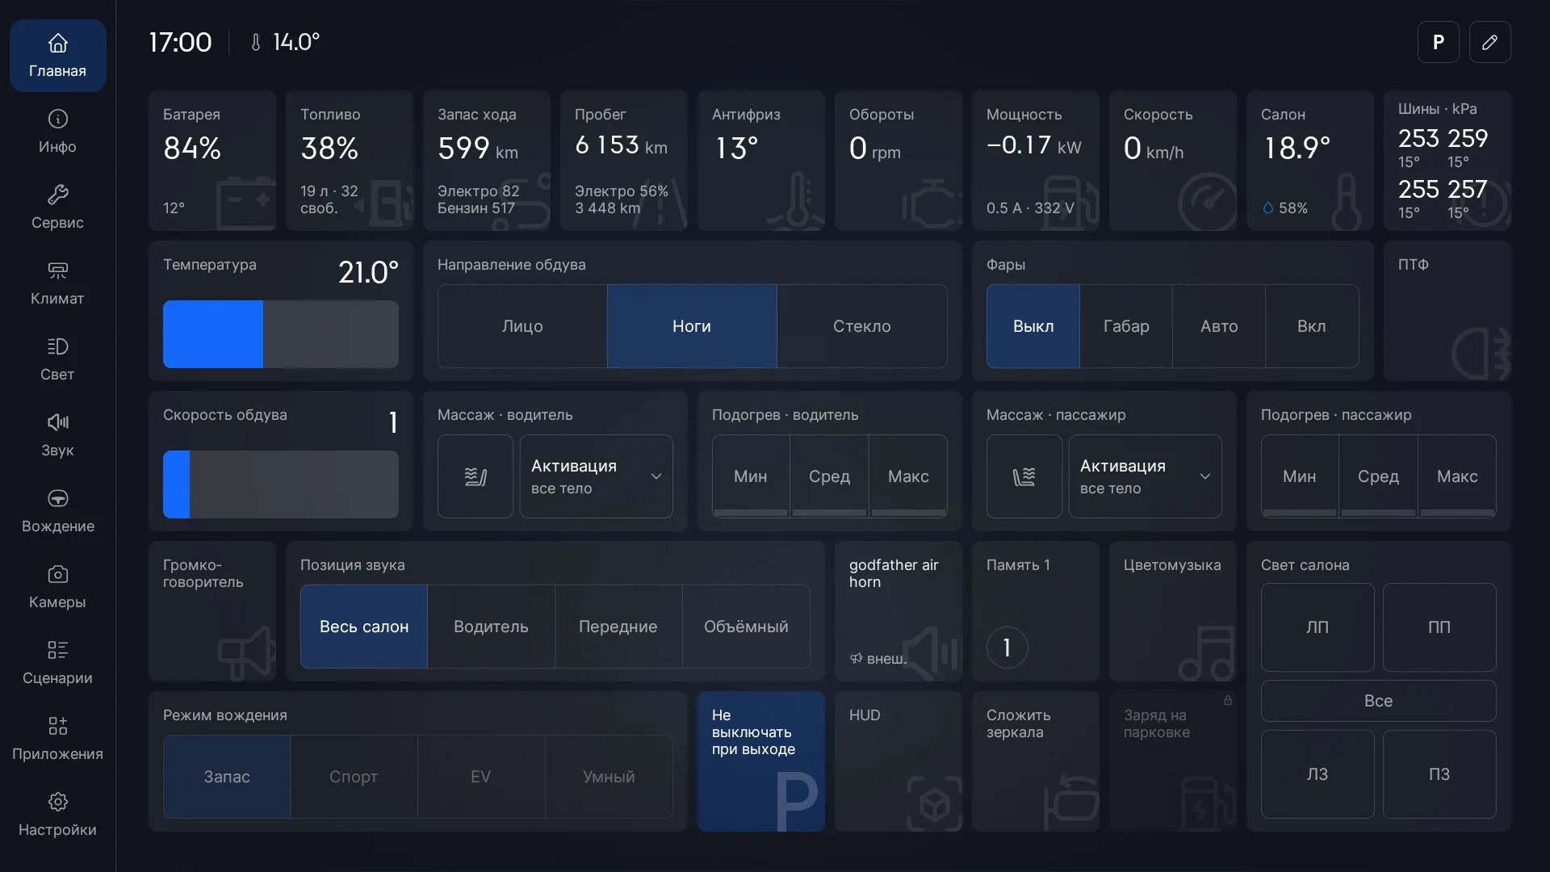Select Лицо airflow direction
This screenshot has width=1550, height=872.
coord(522,326)
